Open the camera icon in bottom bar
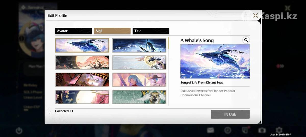Viewport: 306px width, 137px height. pos(262,130)
